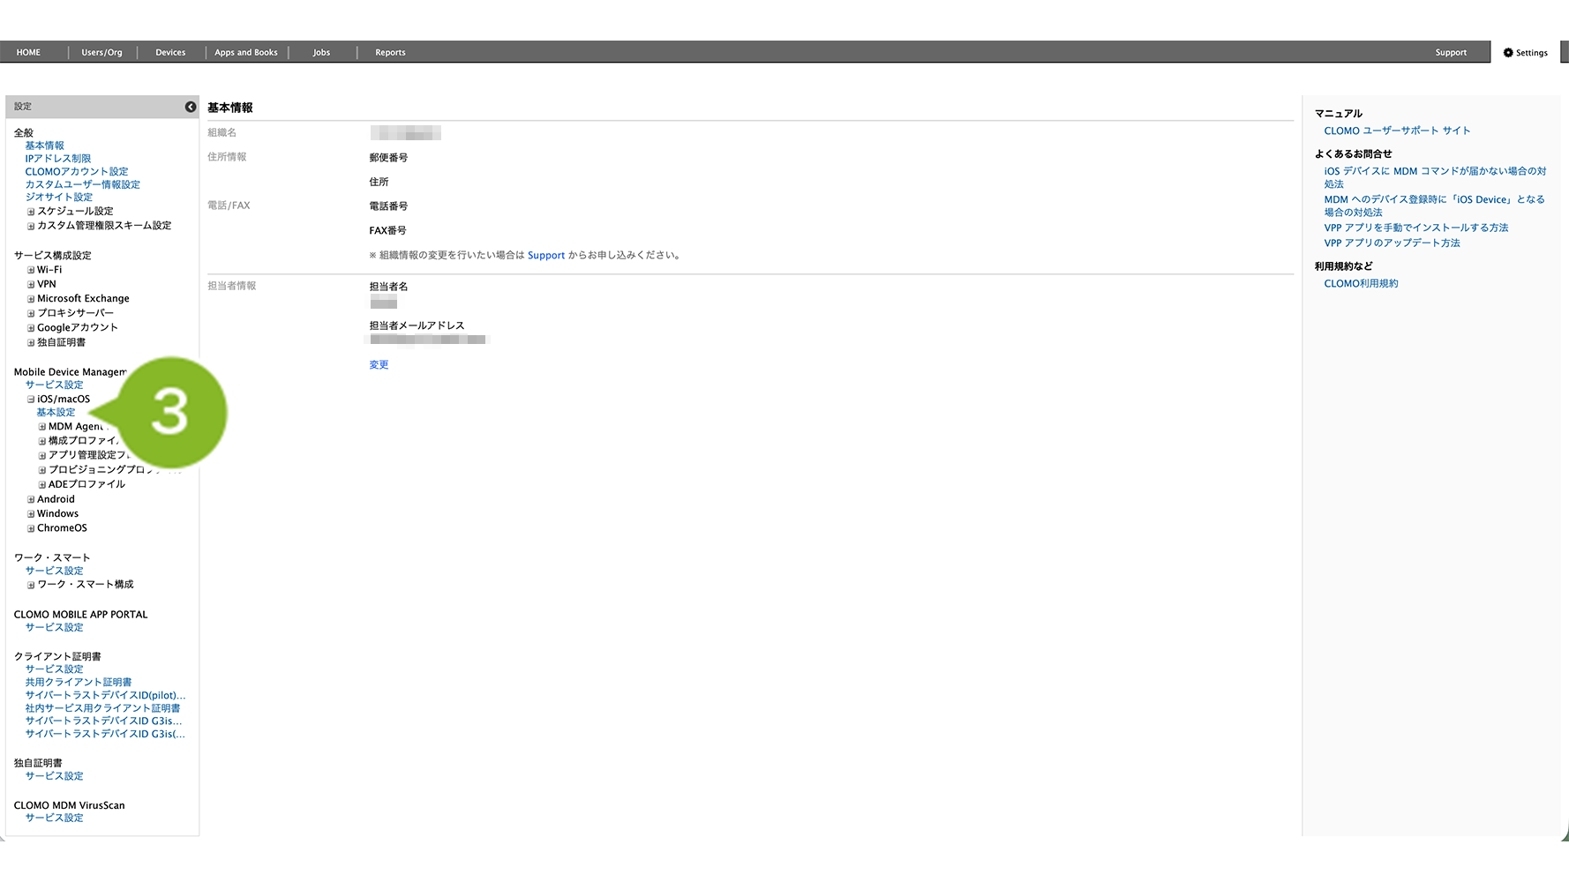Open CLOMO ユーザーサポート サイト manual link

(x=1397, y=131)
